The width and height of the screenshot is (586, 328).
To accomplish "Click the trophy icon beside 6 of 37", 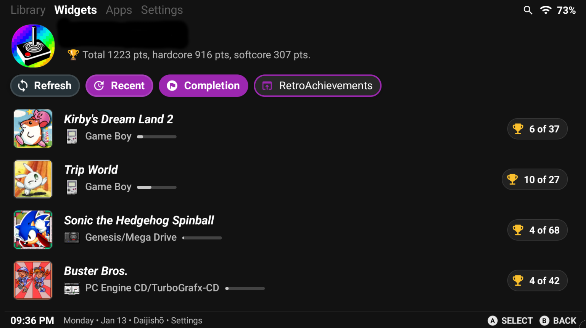I will tap(518, 129).
